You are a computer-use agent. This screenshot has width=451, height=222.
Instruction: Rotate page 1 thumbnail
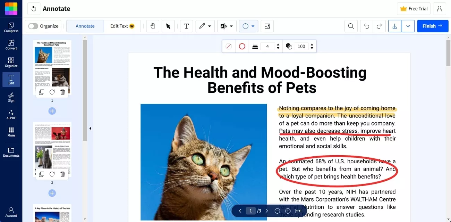coord(52,92)
